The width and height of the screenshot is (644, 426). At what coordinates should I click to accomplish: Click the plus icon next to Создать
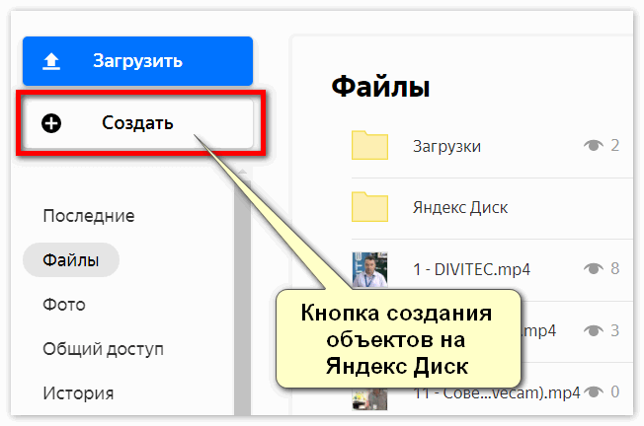pyautogui.click(x=51, y=123)
